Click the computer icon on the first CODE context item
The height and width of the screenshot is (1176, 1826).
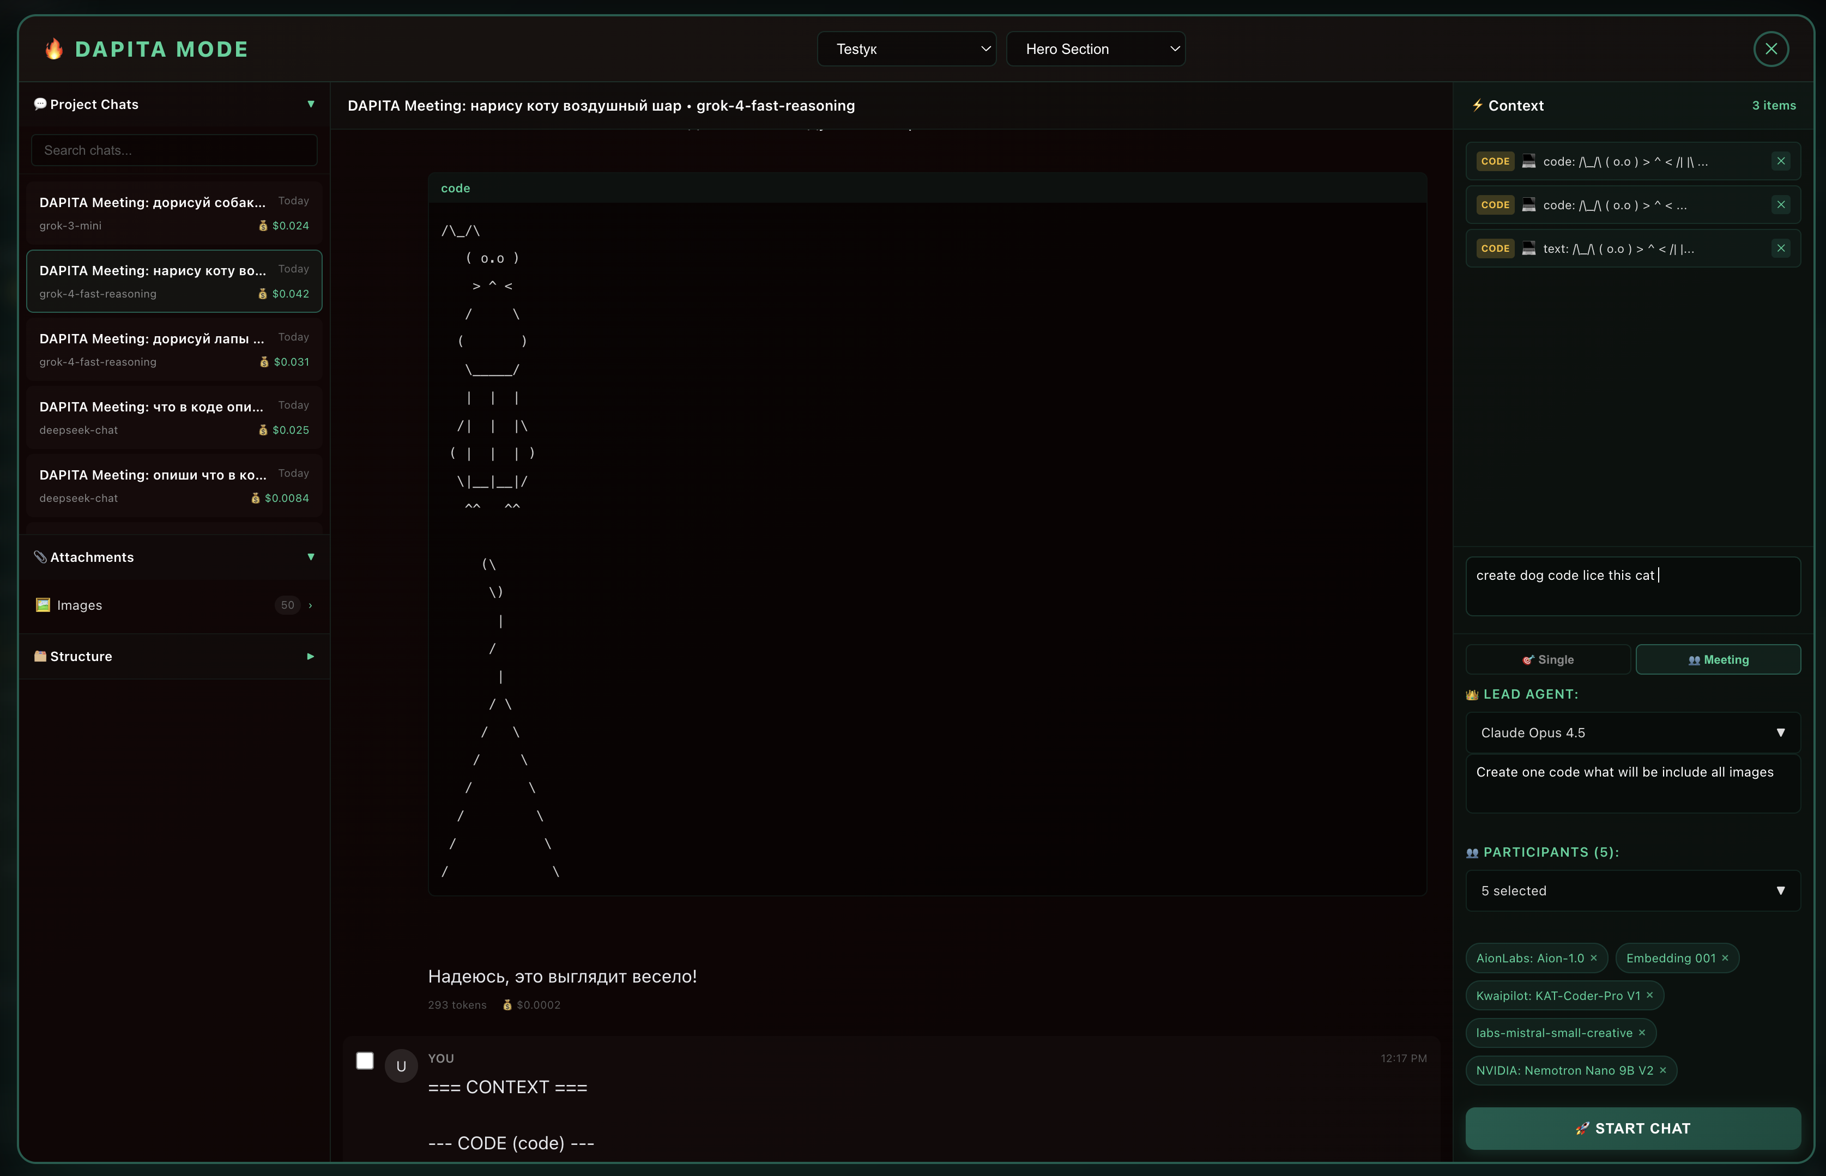point(1528,160)
